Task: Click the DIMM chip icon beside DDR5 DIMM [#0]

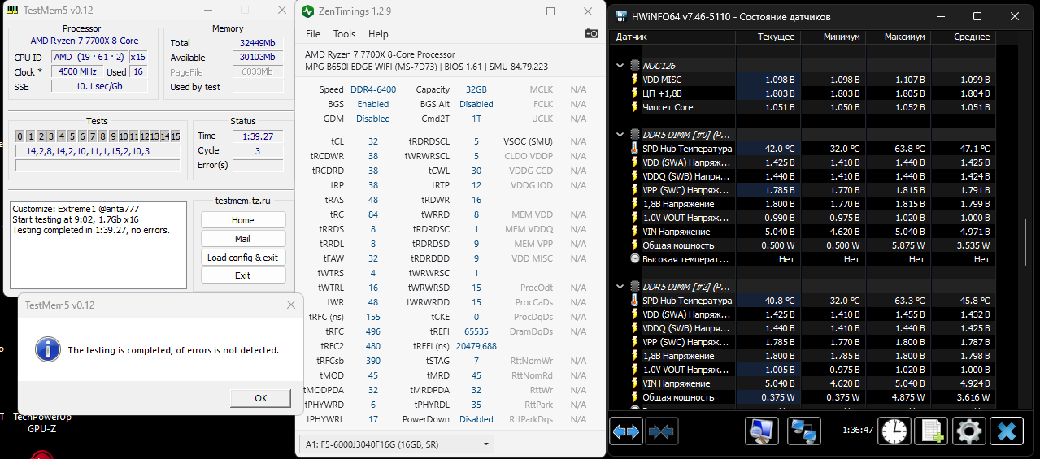Action: 635,135
